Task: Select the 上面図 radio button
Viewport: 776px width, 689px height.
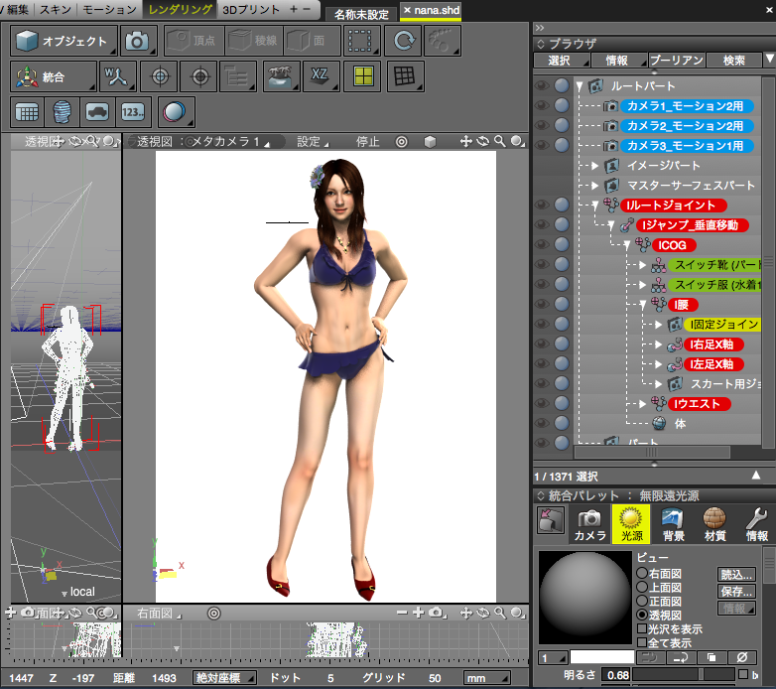Action: pyautogui.click(x=642, y=587)
